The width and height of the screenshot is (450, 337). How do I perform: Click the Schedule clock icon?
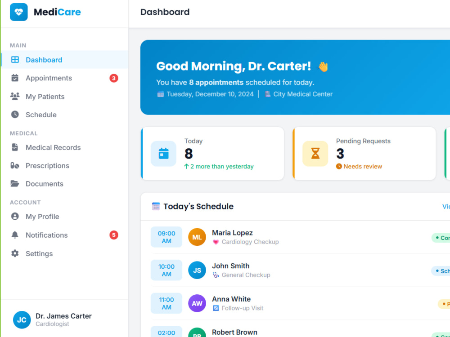[15, 115]
